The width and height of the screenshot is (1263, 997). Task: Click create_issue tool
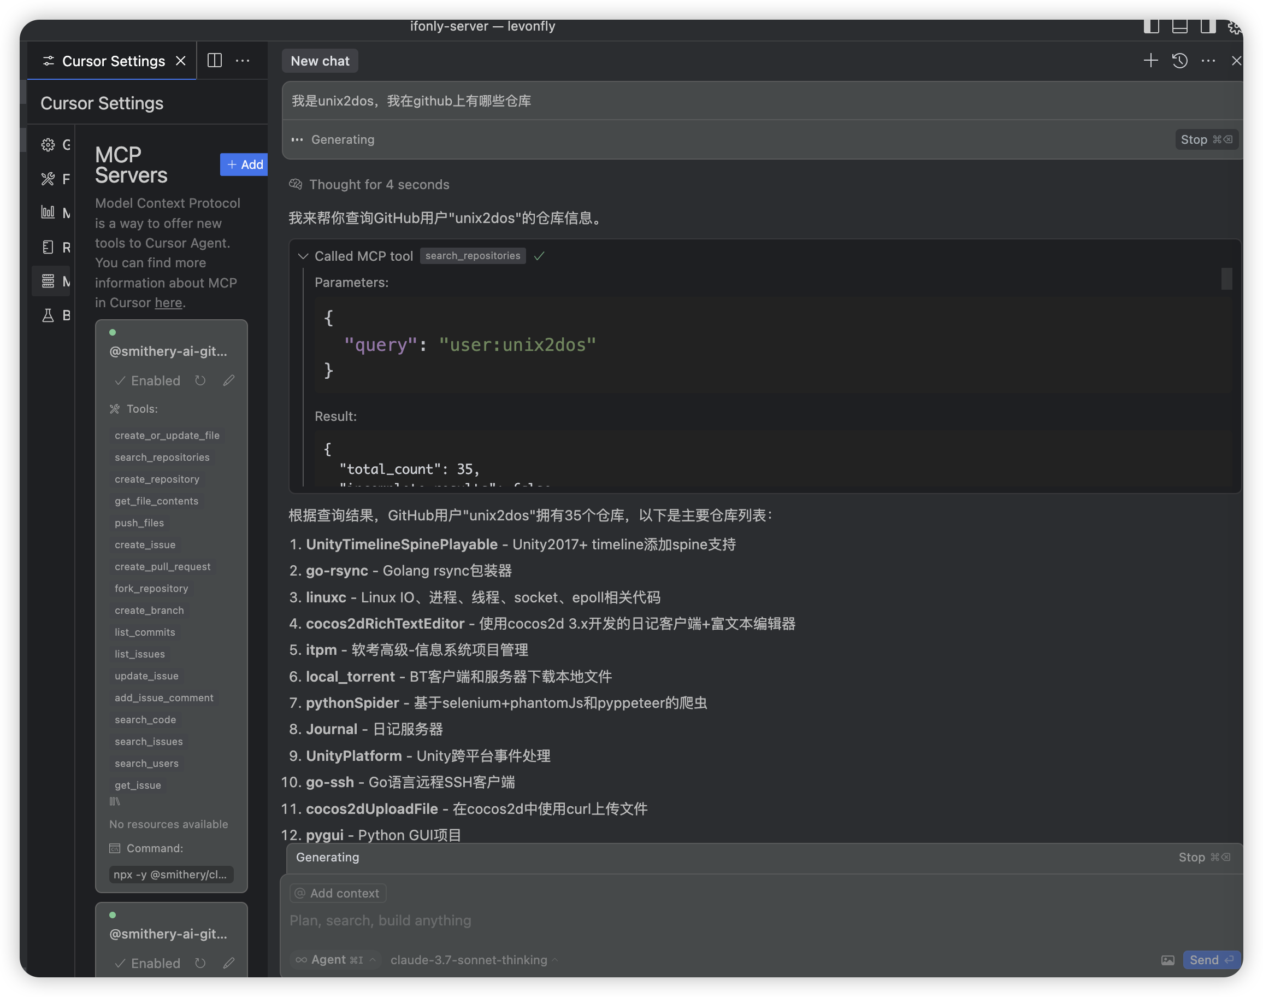click(145, 545)
